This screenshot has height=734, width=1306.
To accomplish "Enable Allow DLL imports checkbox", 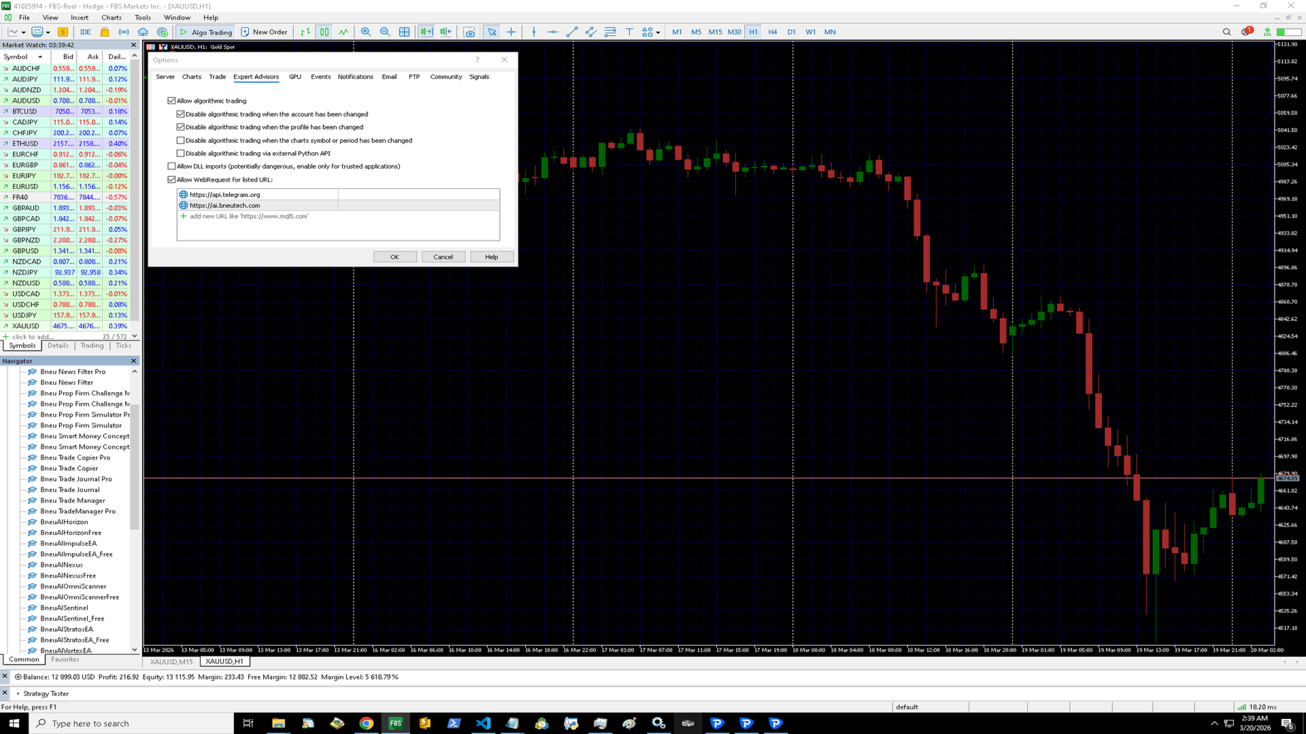I will click(172, 167).
